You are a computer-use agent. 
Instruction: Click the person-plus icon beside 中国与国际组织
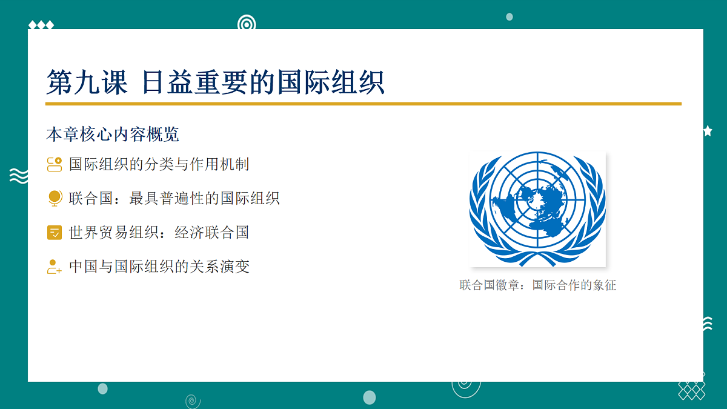[55, 267]
